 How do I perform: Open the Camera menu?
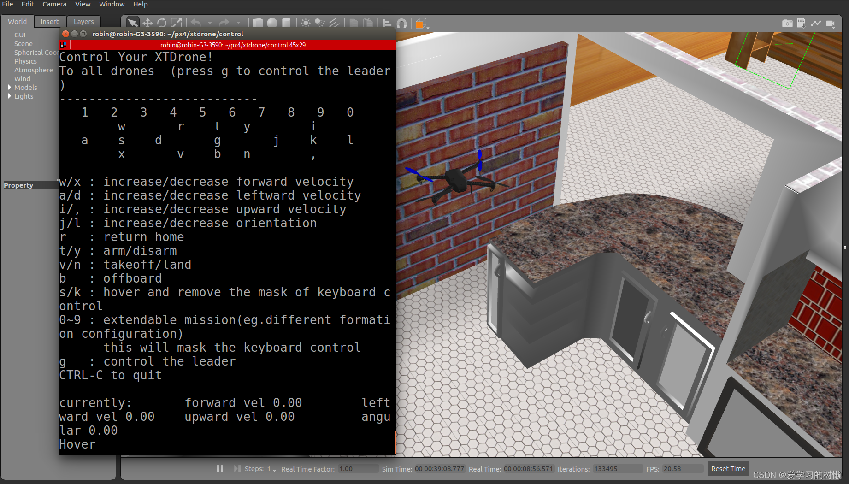click(x=54, y=4)
